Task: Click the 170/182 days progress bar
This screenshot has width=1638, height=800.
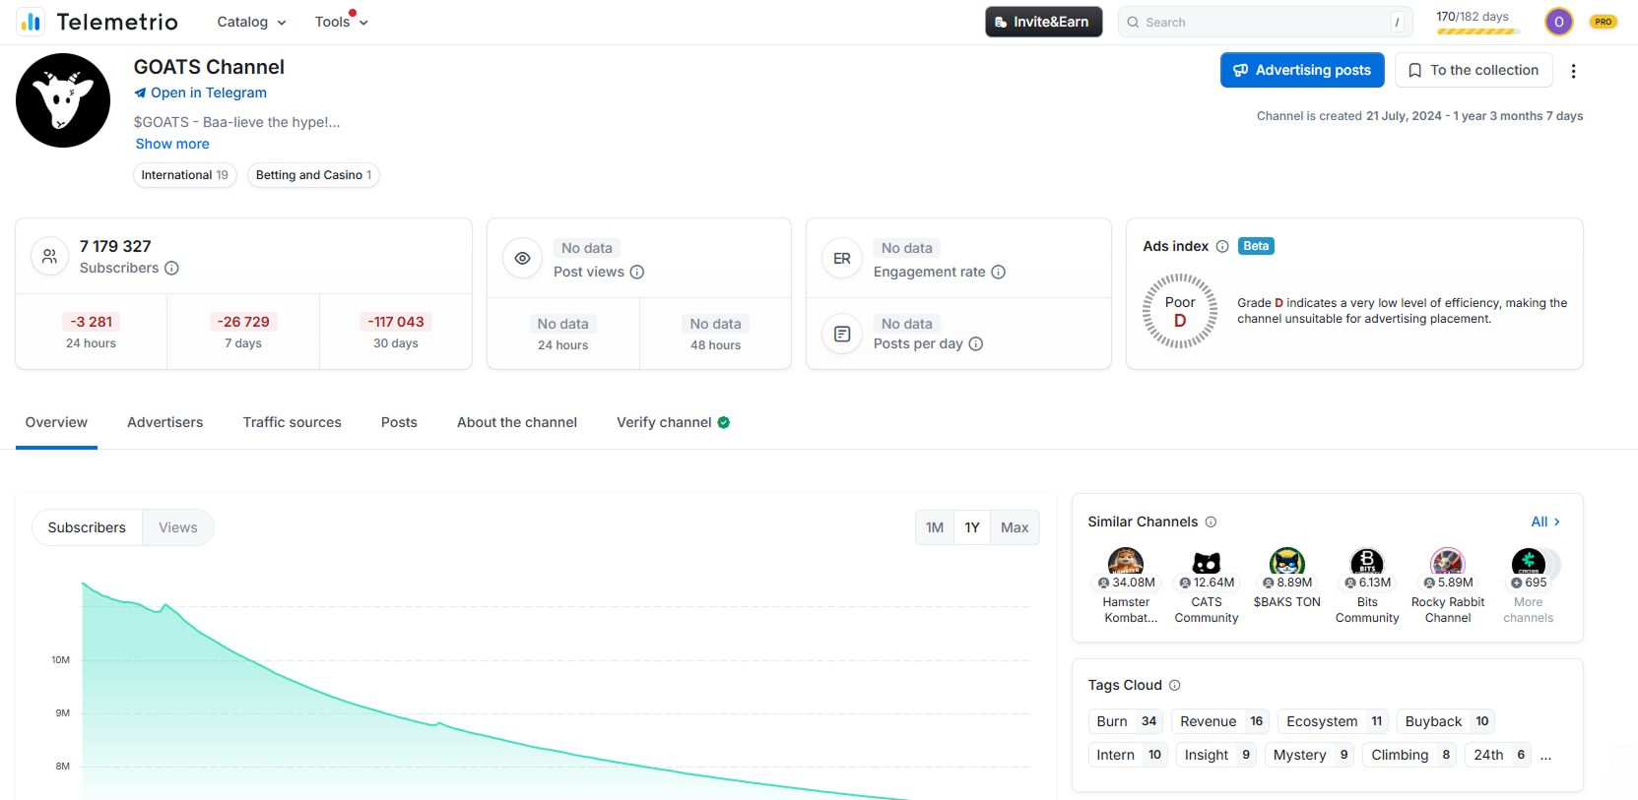Action: click(x=1476, y=31)
